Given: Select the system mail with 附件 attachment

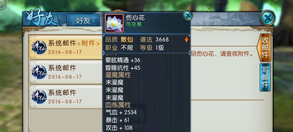Looking at the screenshot, I should (66, 47).
